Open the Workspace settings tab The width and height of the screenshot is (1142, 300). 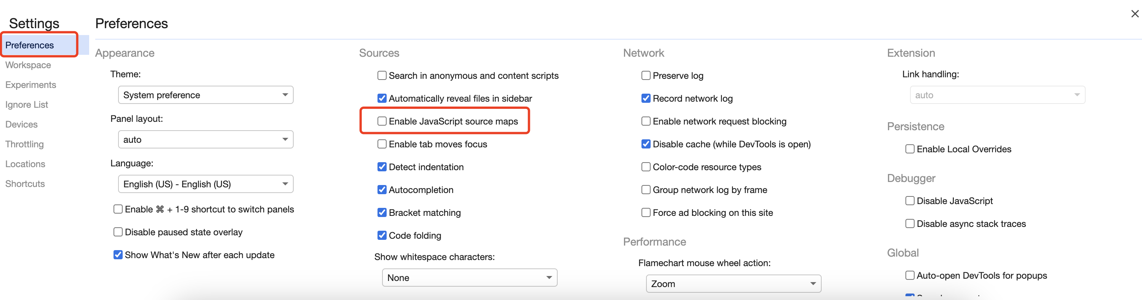[28, 65]
